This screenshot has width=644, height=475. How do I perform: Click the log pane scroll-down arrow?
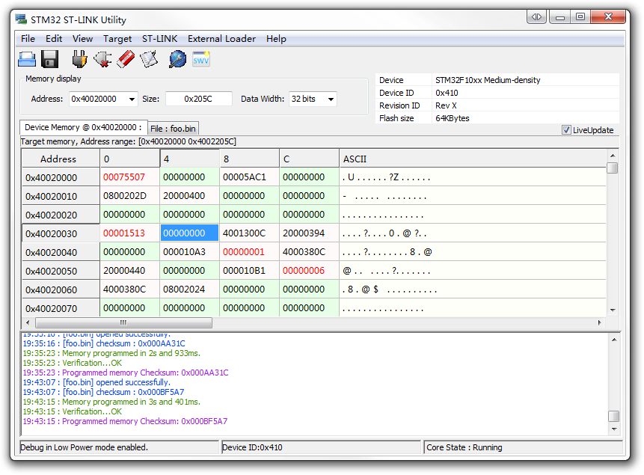pyautogui.click(x=614, y=429)
